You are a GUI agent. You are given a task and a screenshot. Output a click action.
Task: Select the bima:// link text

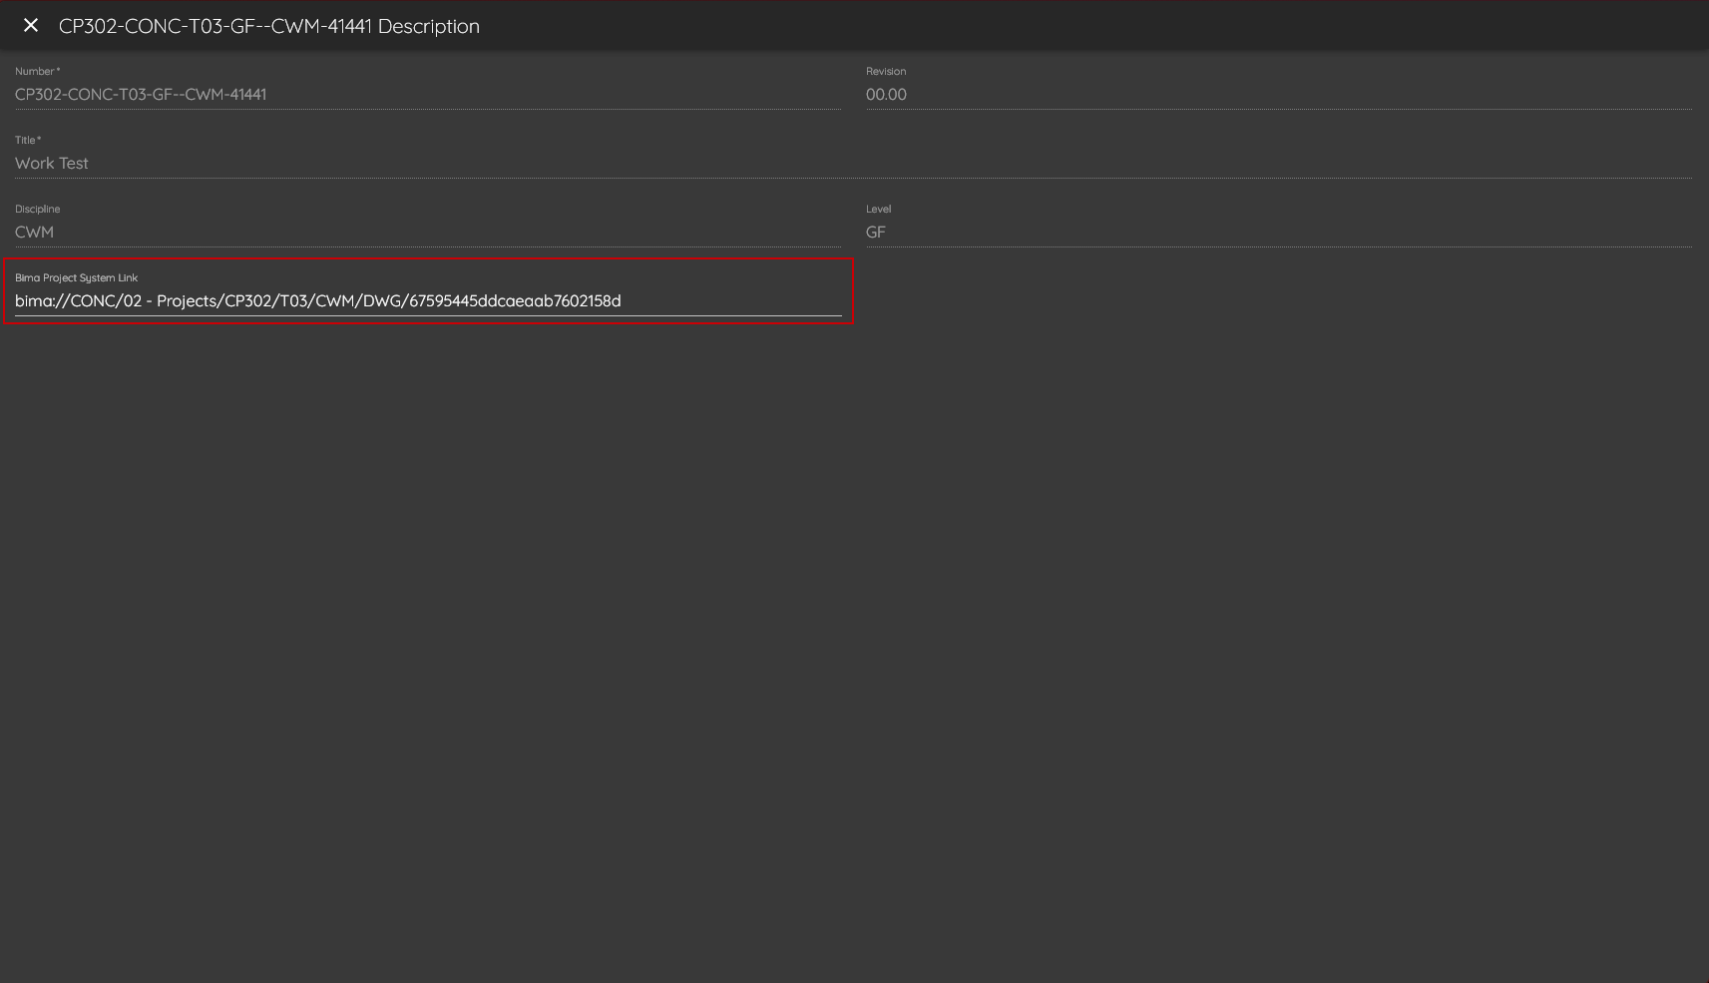click(317, 300)
